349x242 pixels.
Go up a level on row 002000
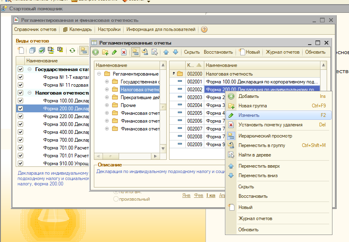pos(174,73)
